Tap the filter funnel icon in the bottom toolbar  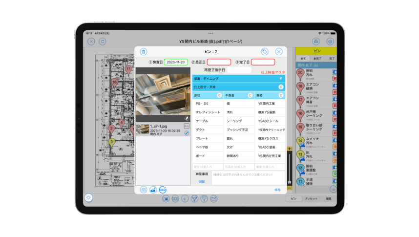click(194, 199)
